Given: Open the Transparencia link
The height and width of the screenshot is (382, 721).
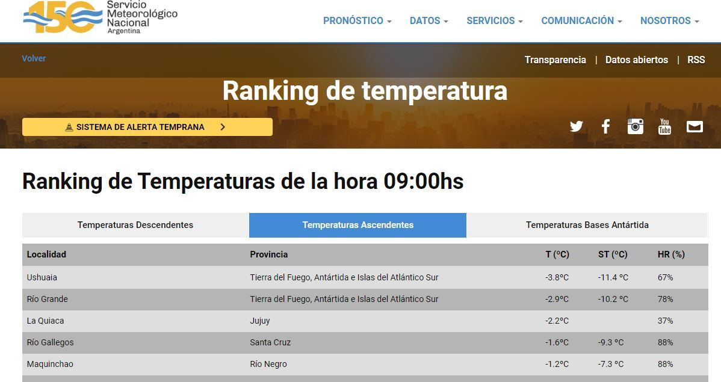Looking at the screenshot, I should (555, 60).
